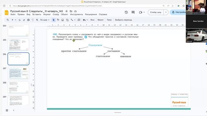Open the Справка menu
Viewport: 207px width, 116px height.
point(103,14)
